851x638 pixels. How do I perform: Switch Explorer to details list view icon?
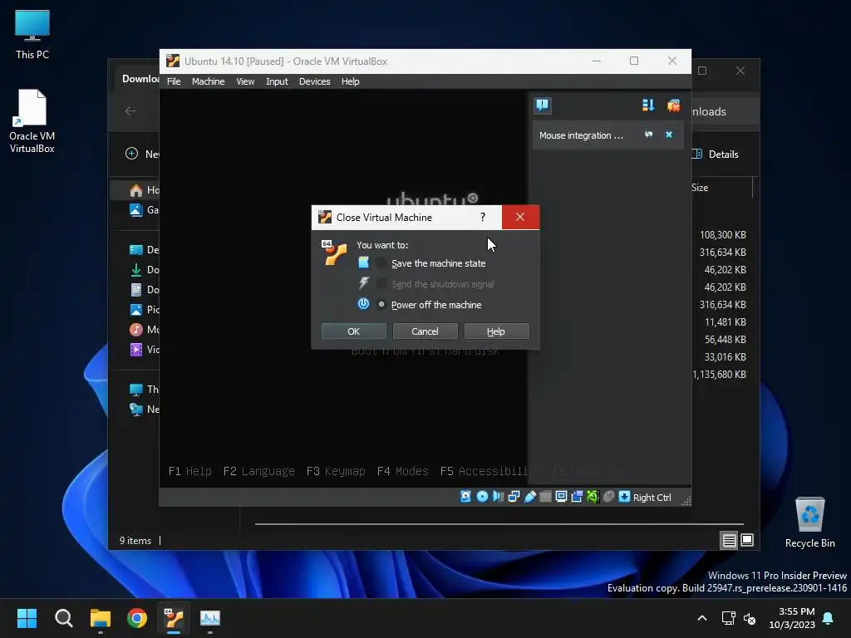[x=729, y=540]
